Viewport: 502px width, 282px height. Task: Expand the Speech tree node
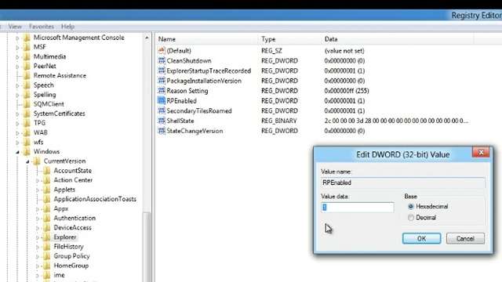coord(17,85)
